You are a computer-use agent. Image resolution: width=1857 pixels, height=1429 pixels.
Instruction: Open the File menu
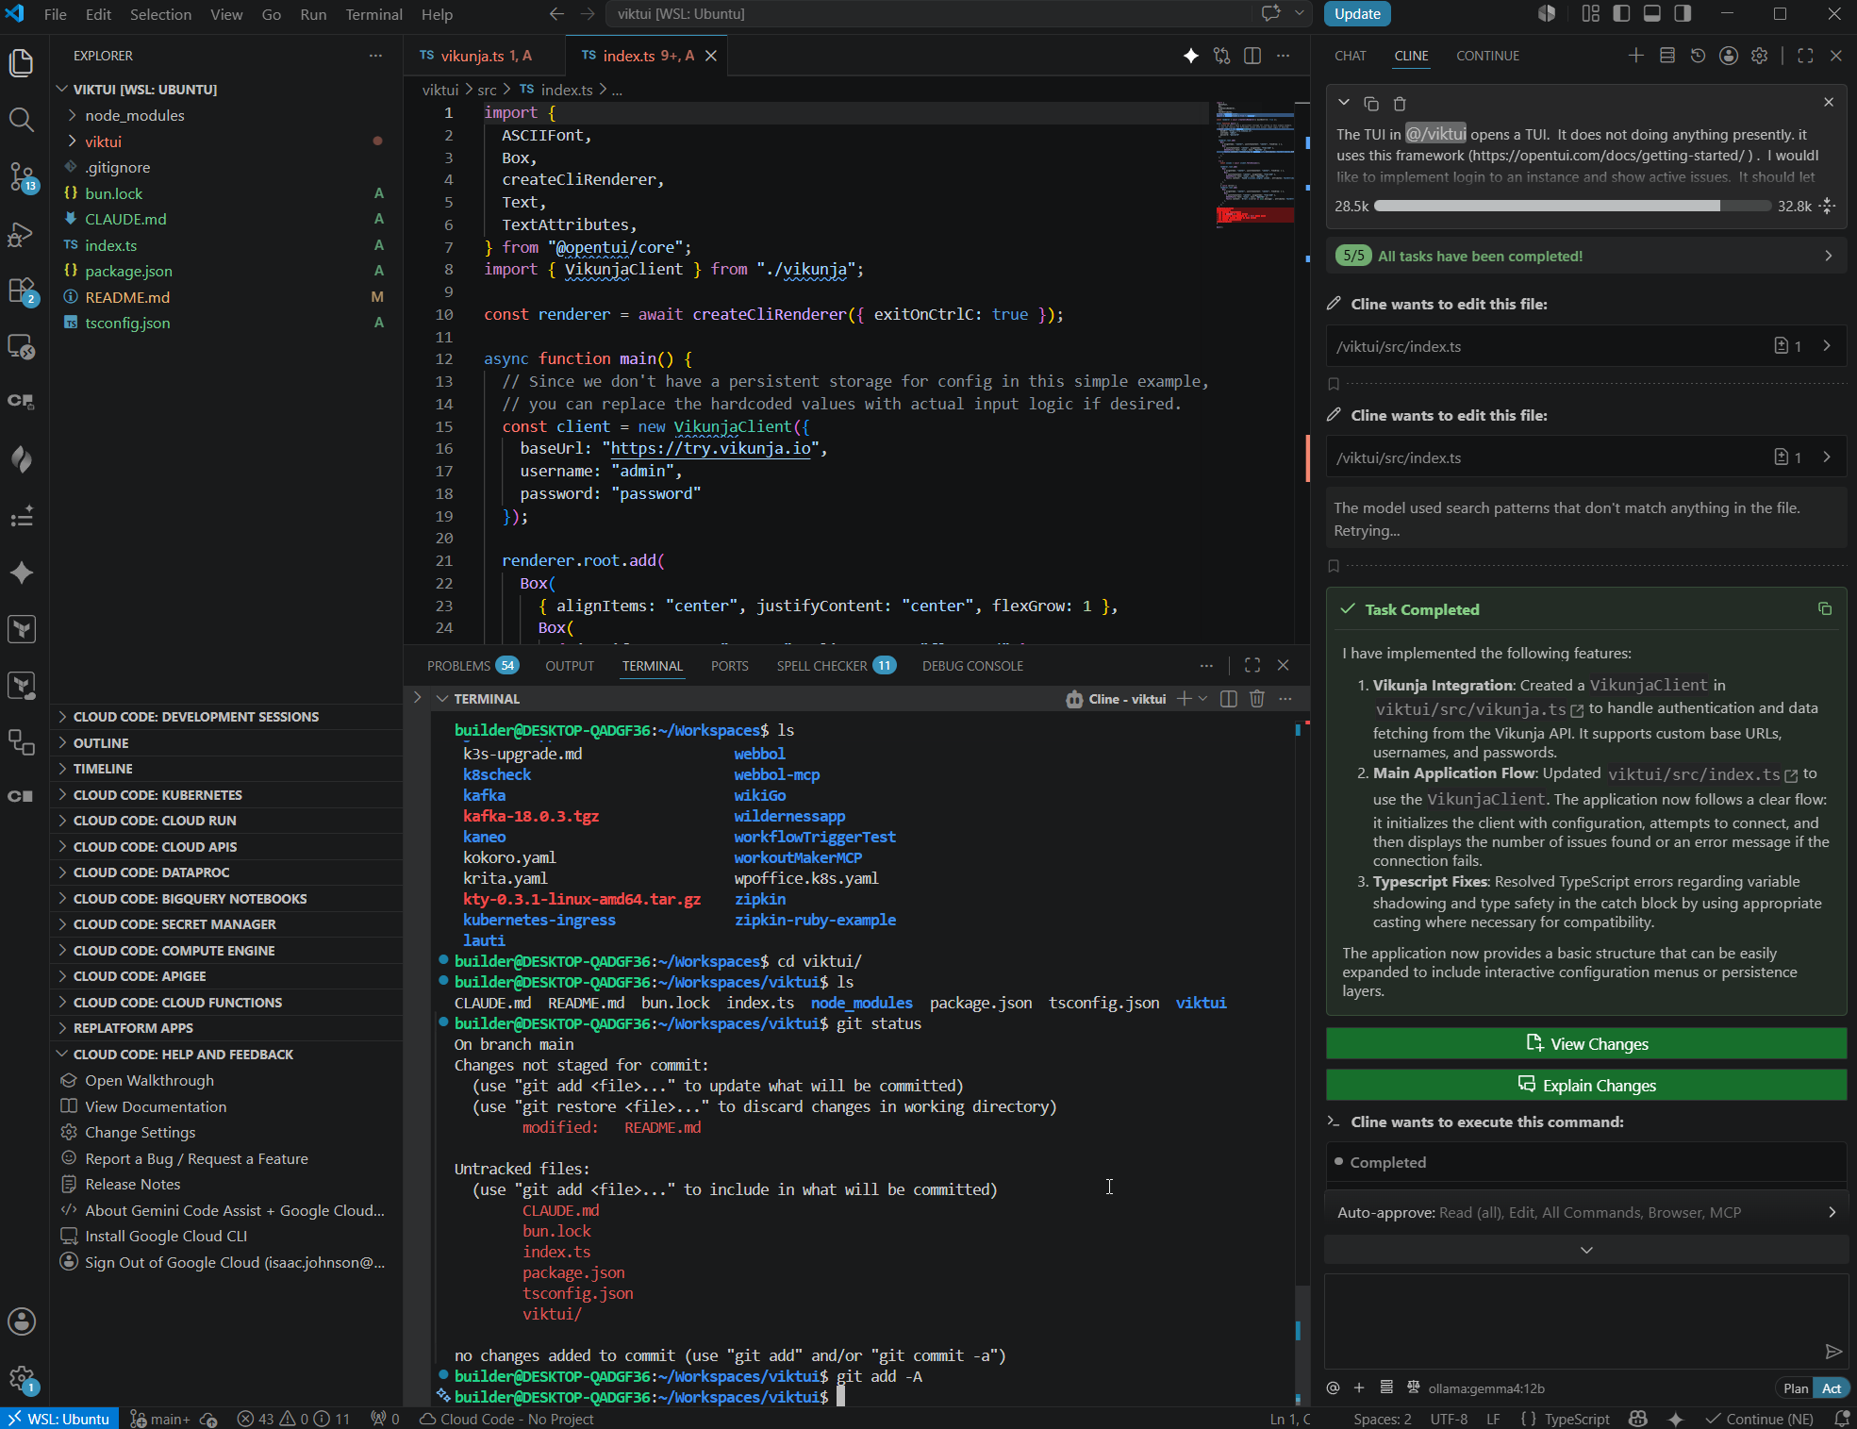click(56, 14)
